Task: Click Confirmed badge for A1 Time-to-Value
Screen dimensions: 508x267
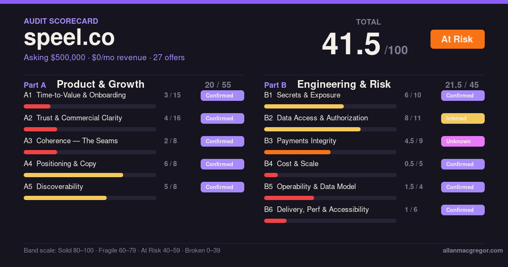Action: (222, 95)
